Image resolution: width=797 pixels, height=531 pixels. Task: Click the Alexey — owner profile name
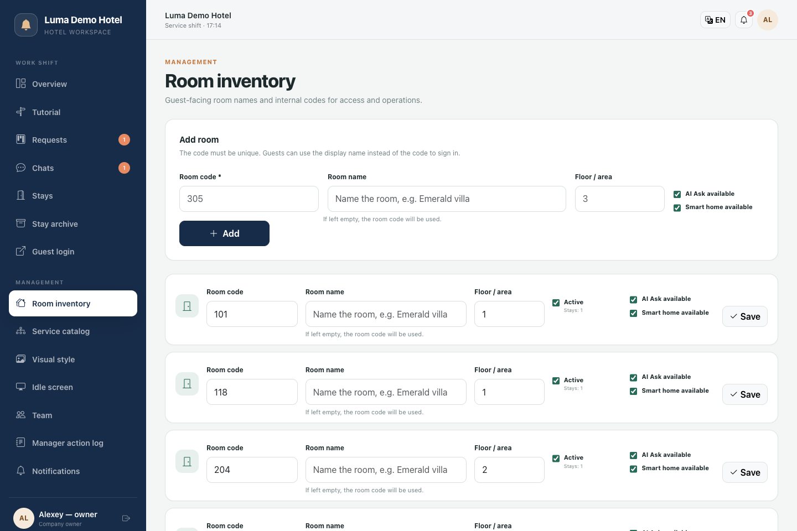point(68,514)
